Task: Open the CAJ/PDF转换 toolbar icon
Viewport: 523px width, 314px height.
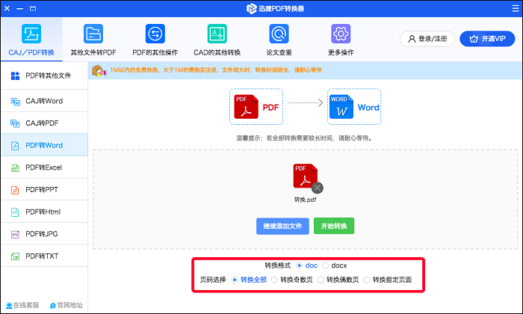Action: 31,34
